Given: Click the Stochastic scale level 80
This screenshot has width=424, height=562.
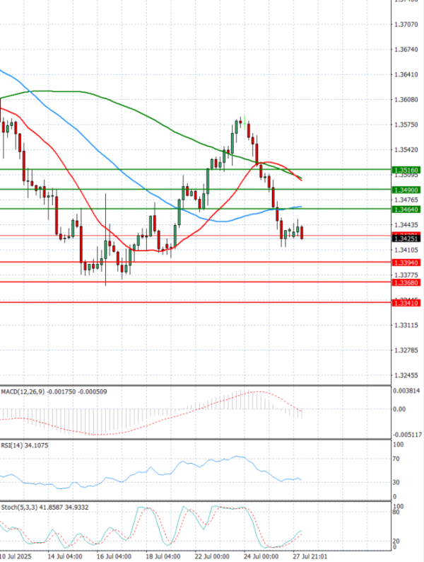Looking at the screenshot, I should pyautogui.click(x=396, y=512).
